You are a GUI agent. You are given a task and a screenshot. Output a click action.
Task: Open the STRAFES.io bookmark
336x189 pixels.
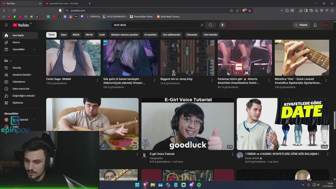(x=93, y=17)
